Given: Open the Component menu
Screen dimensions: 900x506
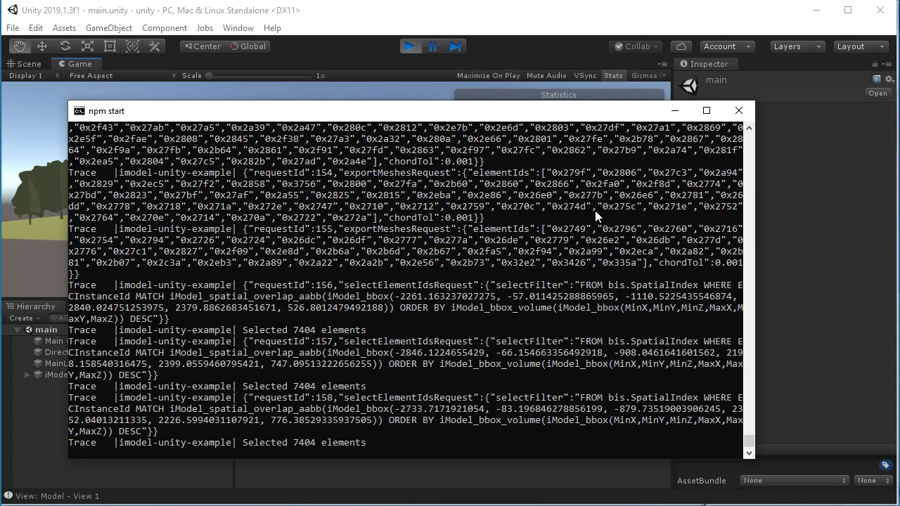Looking at the screenshot, I should click(165, 28).
